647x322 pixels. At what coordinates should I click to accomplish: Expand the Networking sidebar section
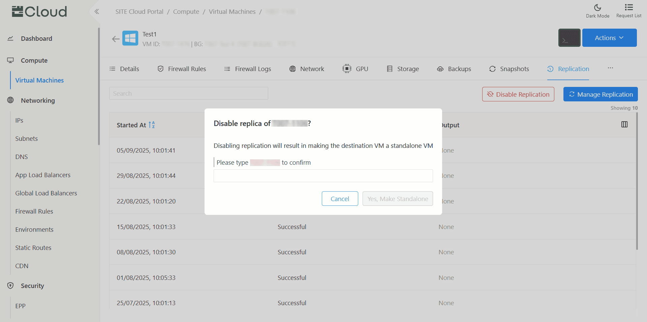coord(38,100)
